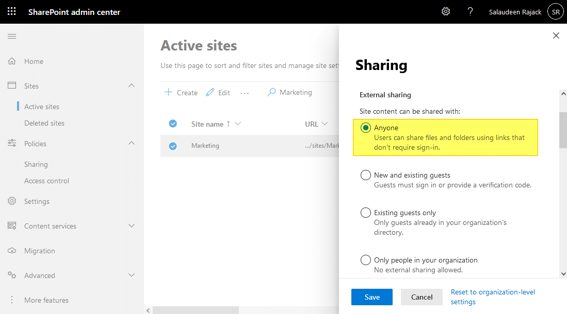
Task: Open help via the question mark icon
Action: 470,11
